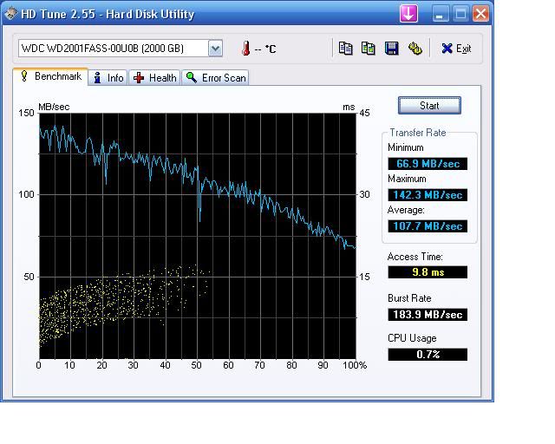Click the copy text to clipboard icon
The height and width of the screenshot is (444, 555).
coord(345,49)
